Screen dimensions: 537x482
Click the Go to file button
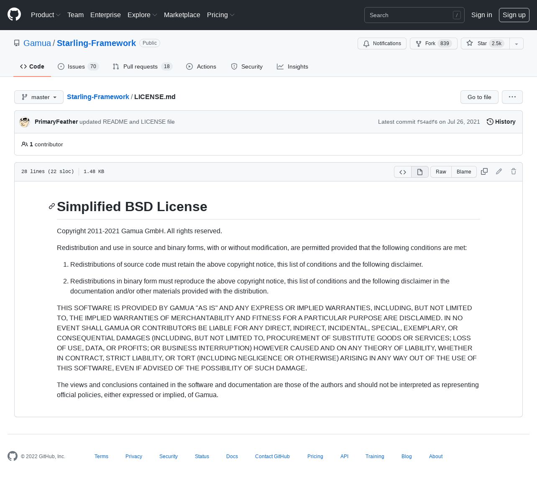479,97
